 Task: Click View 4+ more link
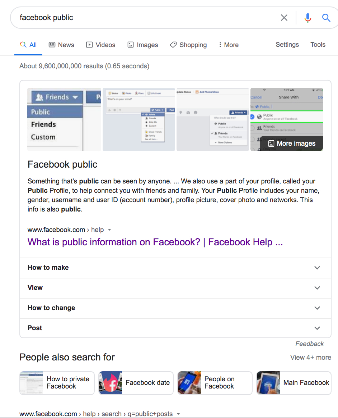coord(311,357)
